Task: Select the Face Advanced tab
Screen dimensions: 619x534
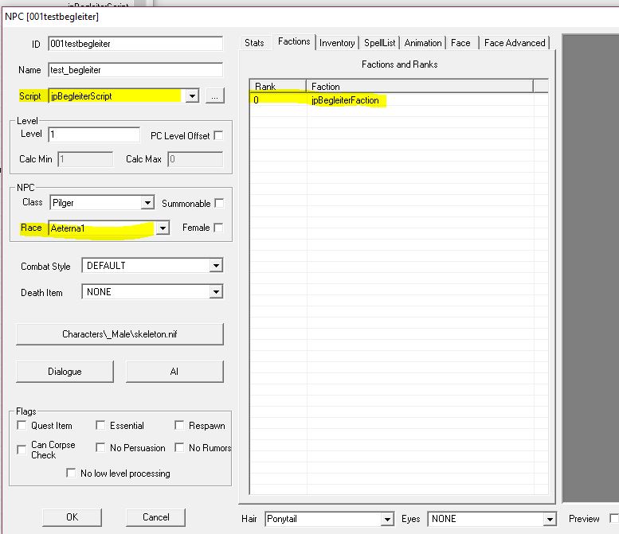Action: tap(515, 43)
